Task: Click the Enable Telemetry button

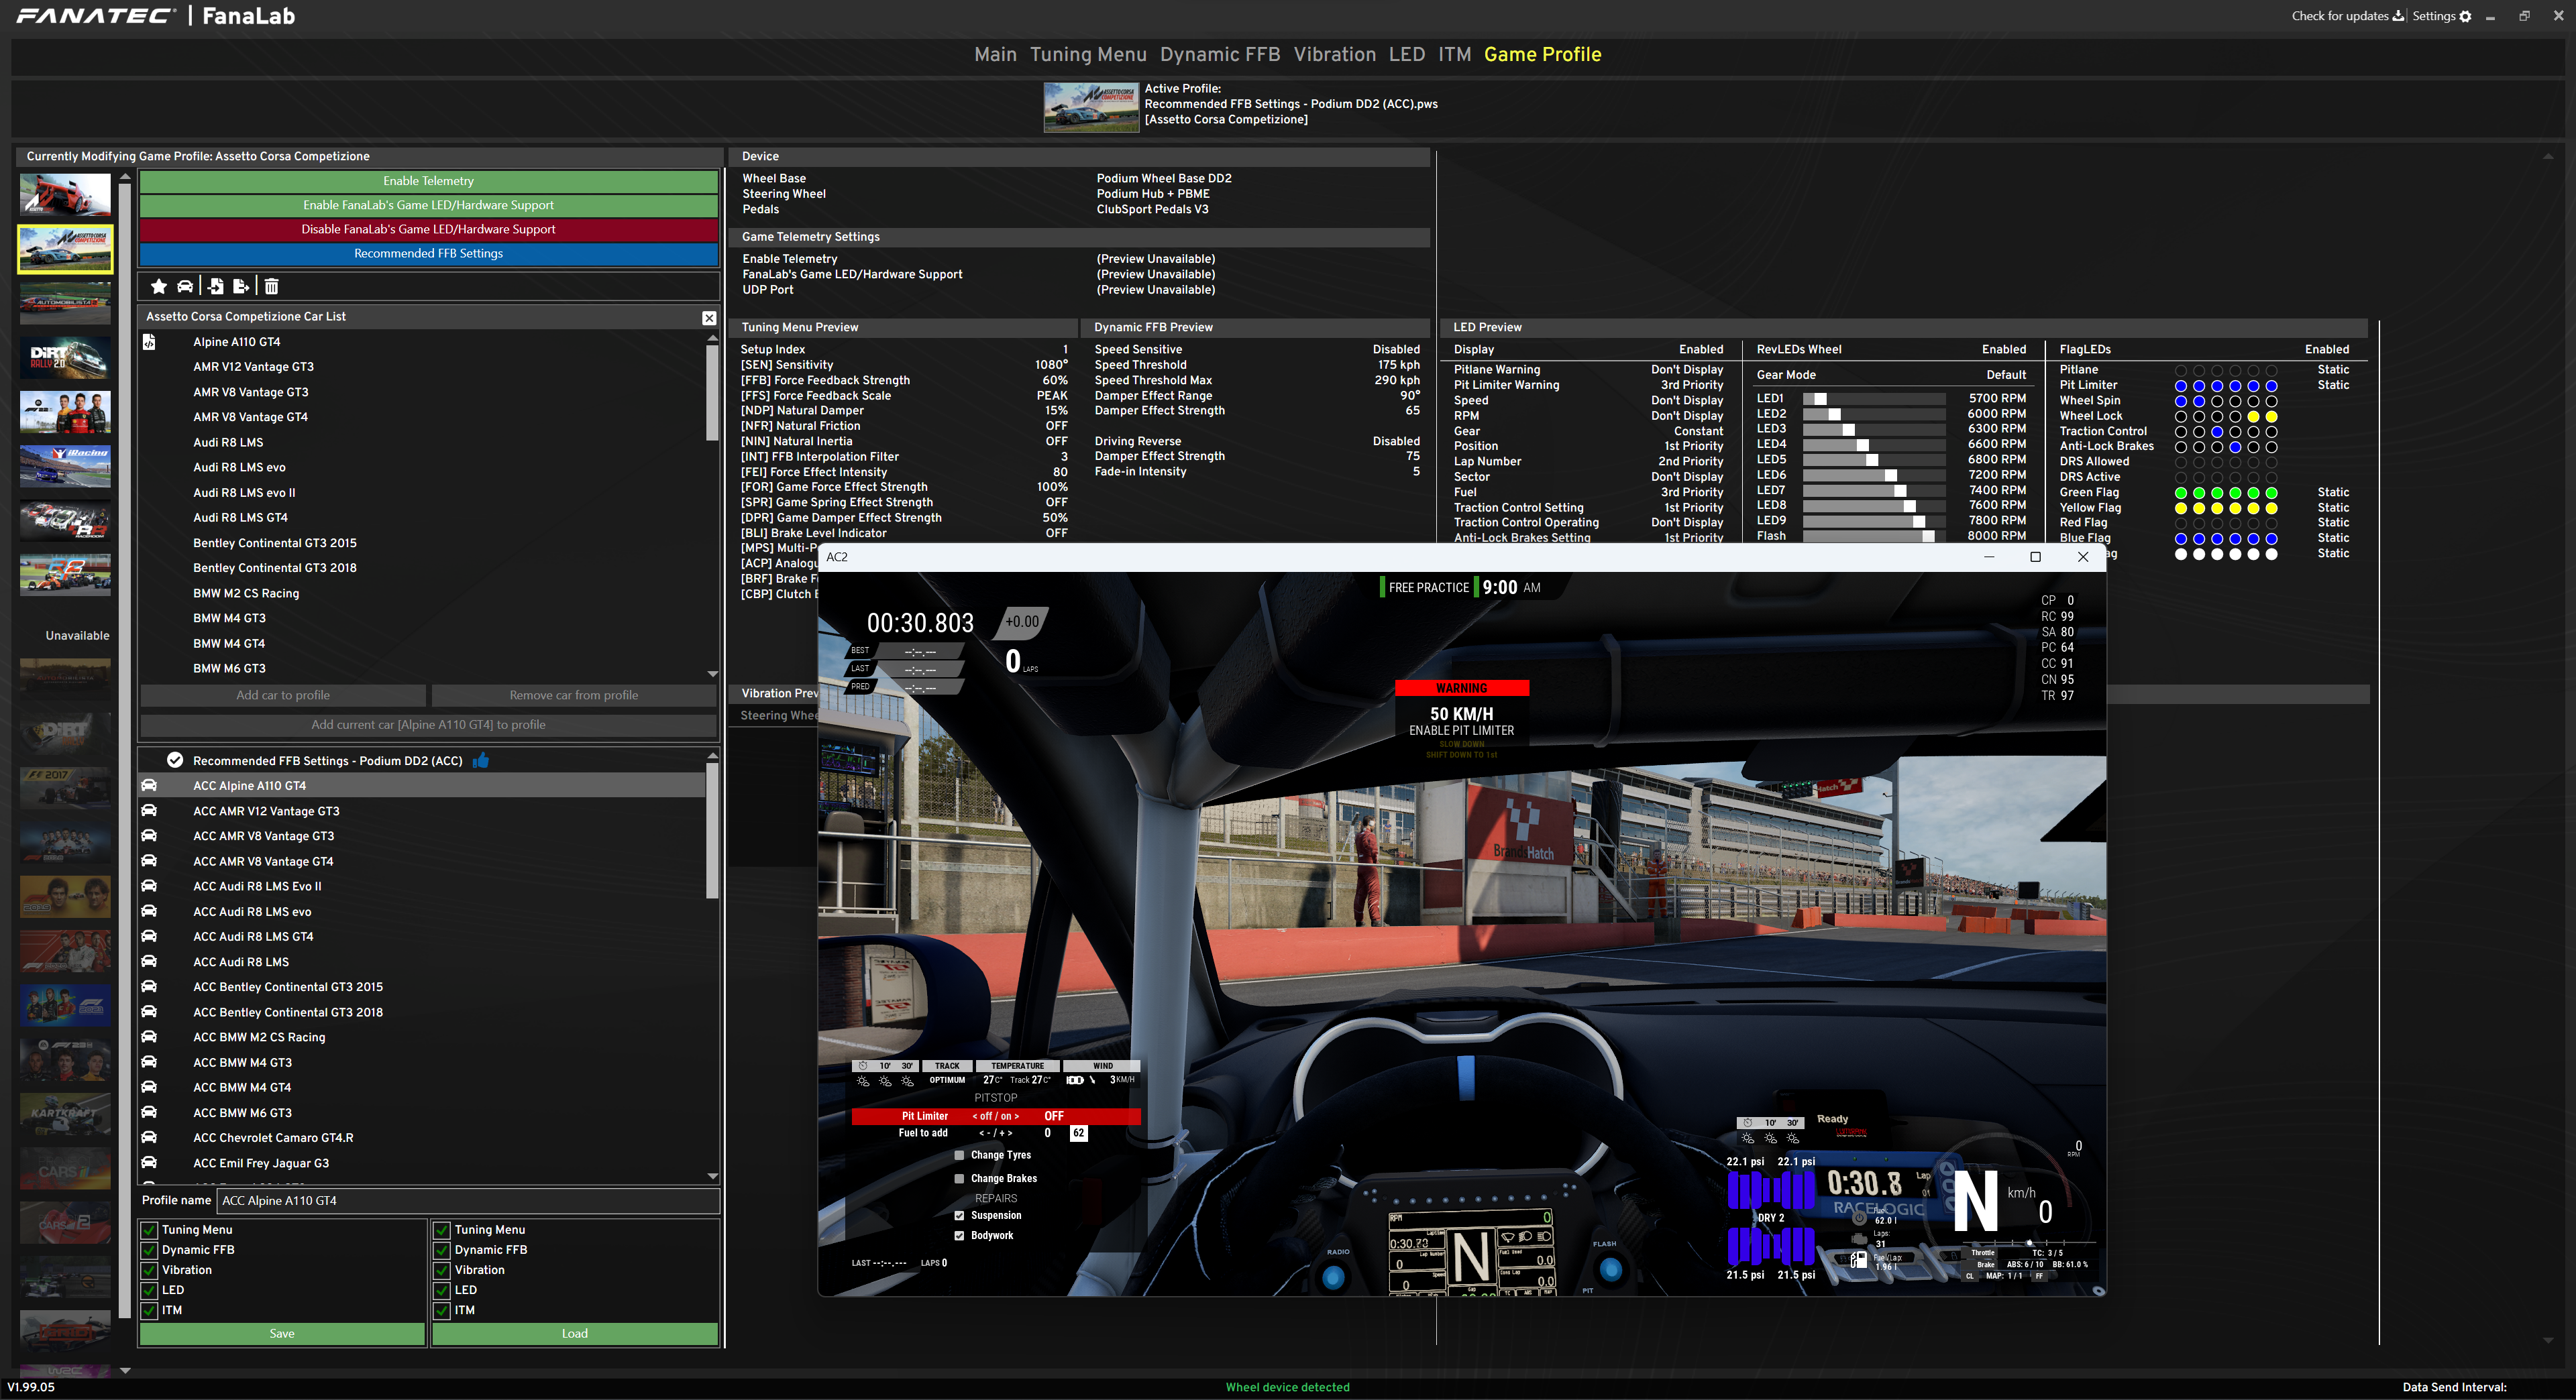Action: point(428,181)
